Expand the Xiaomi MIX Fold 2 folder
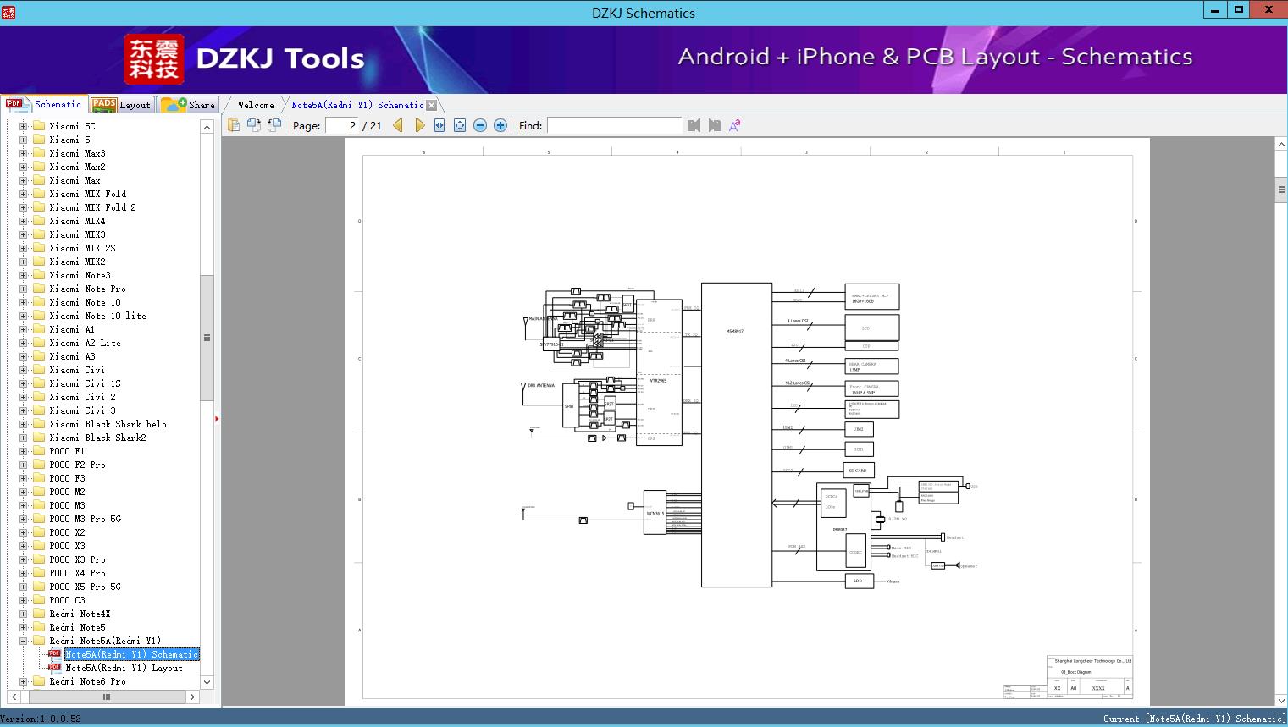This screenshot has width=1288, height=727. tap(24, 207)
